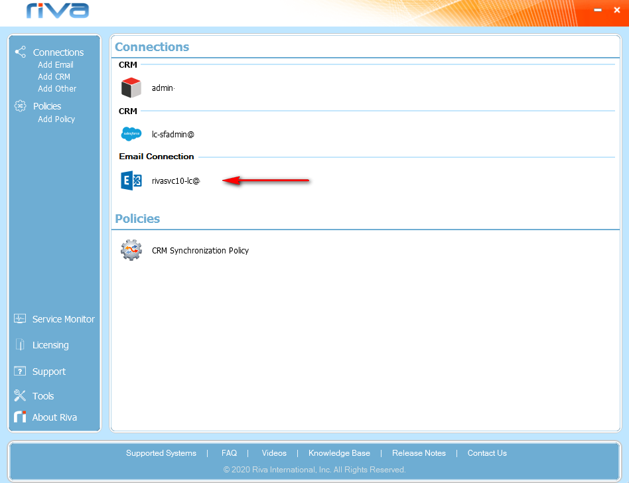The image size is (629, 483).
Task: Close the Riva window
Action: pos(617,10)
